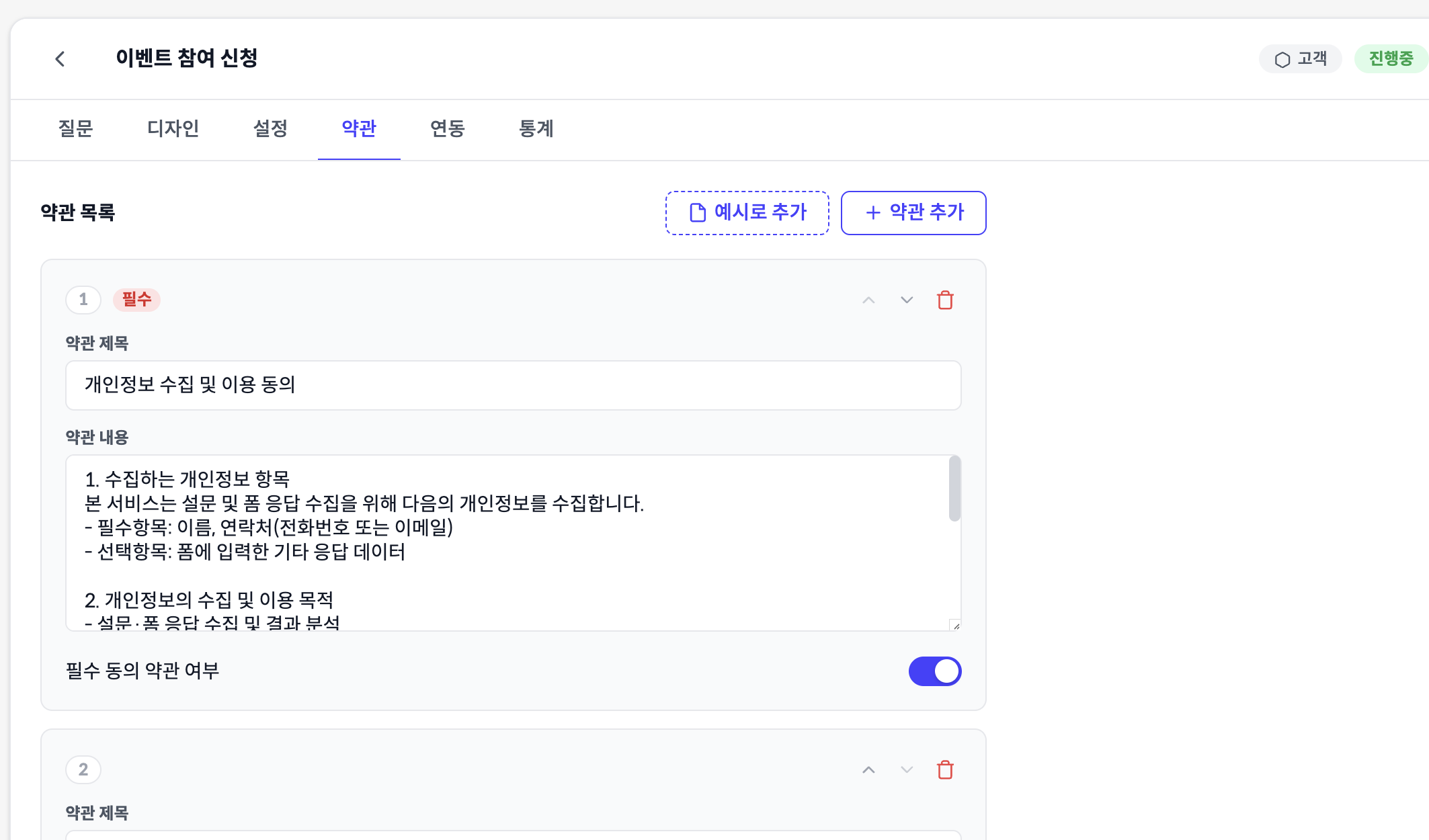
Task: Click the back arrow next to 이벤트 참여 신청
Action: 60,59
